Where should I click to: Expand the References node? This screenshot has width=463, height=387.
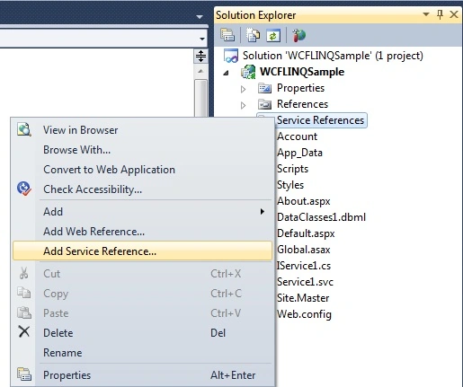pos(244,105)
